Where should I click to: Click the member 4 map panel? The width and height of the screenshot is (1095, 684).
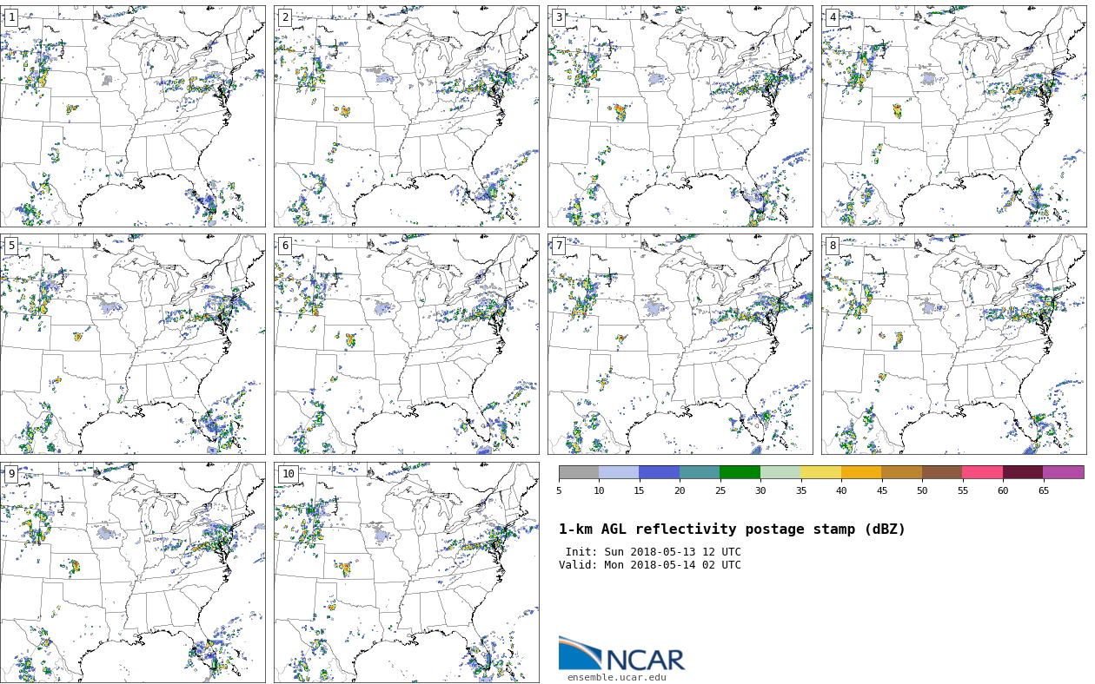pyautogui.click(x=953, y=116)
